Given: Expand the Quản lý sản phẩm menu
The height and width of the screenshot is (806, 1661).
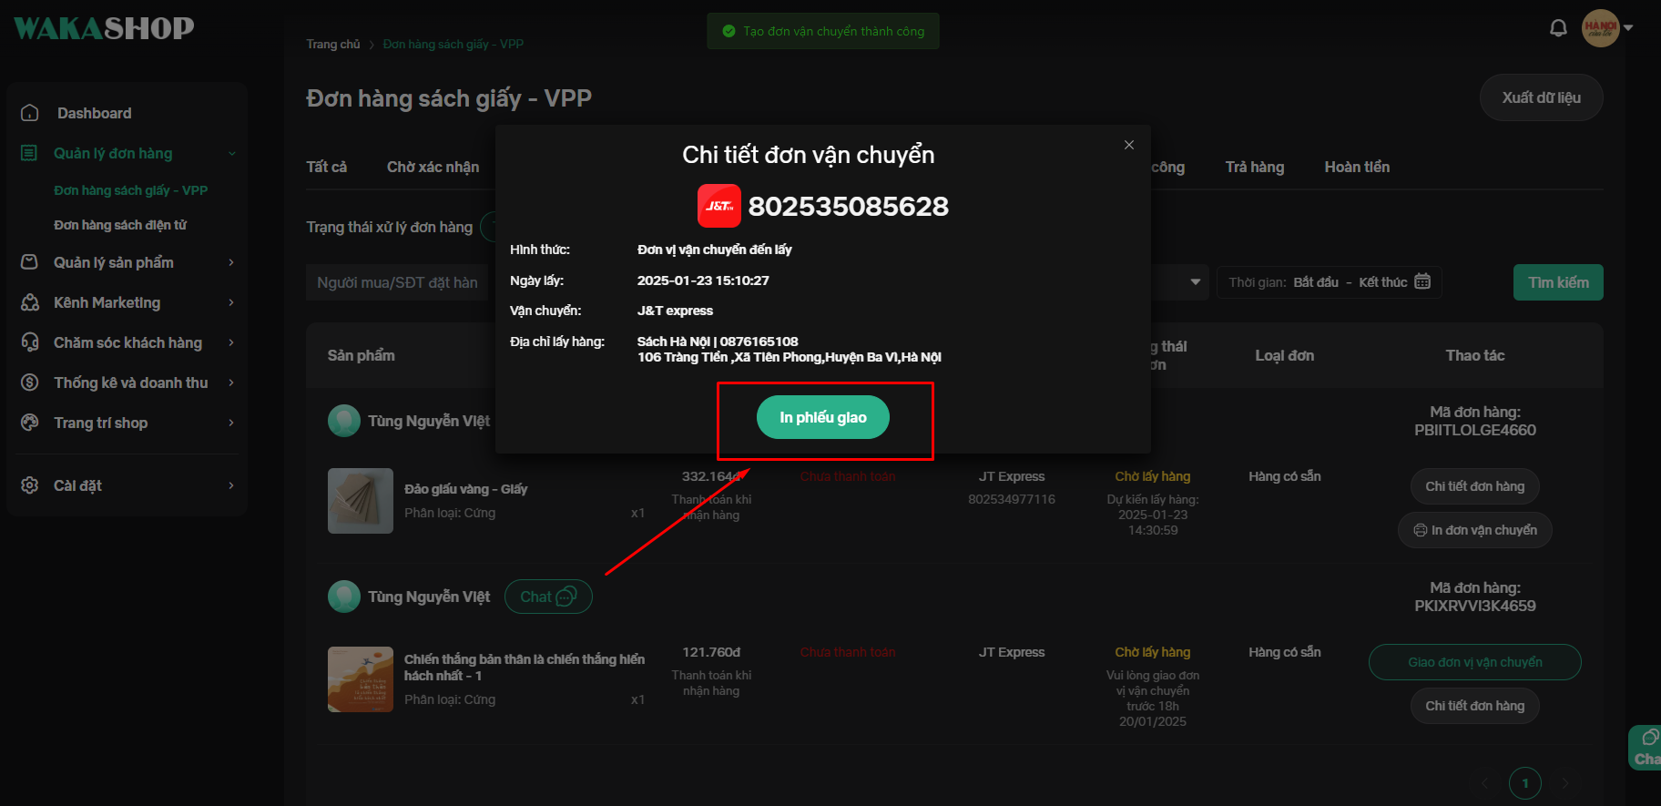Looking at the screenshot, I should coord(231,262).
